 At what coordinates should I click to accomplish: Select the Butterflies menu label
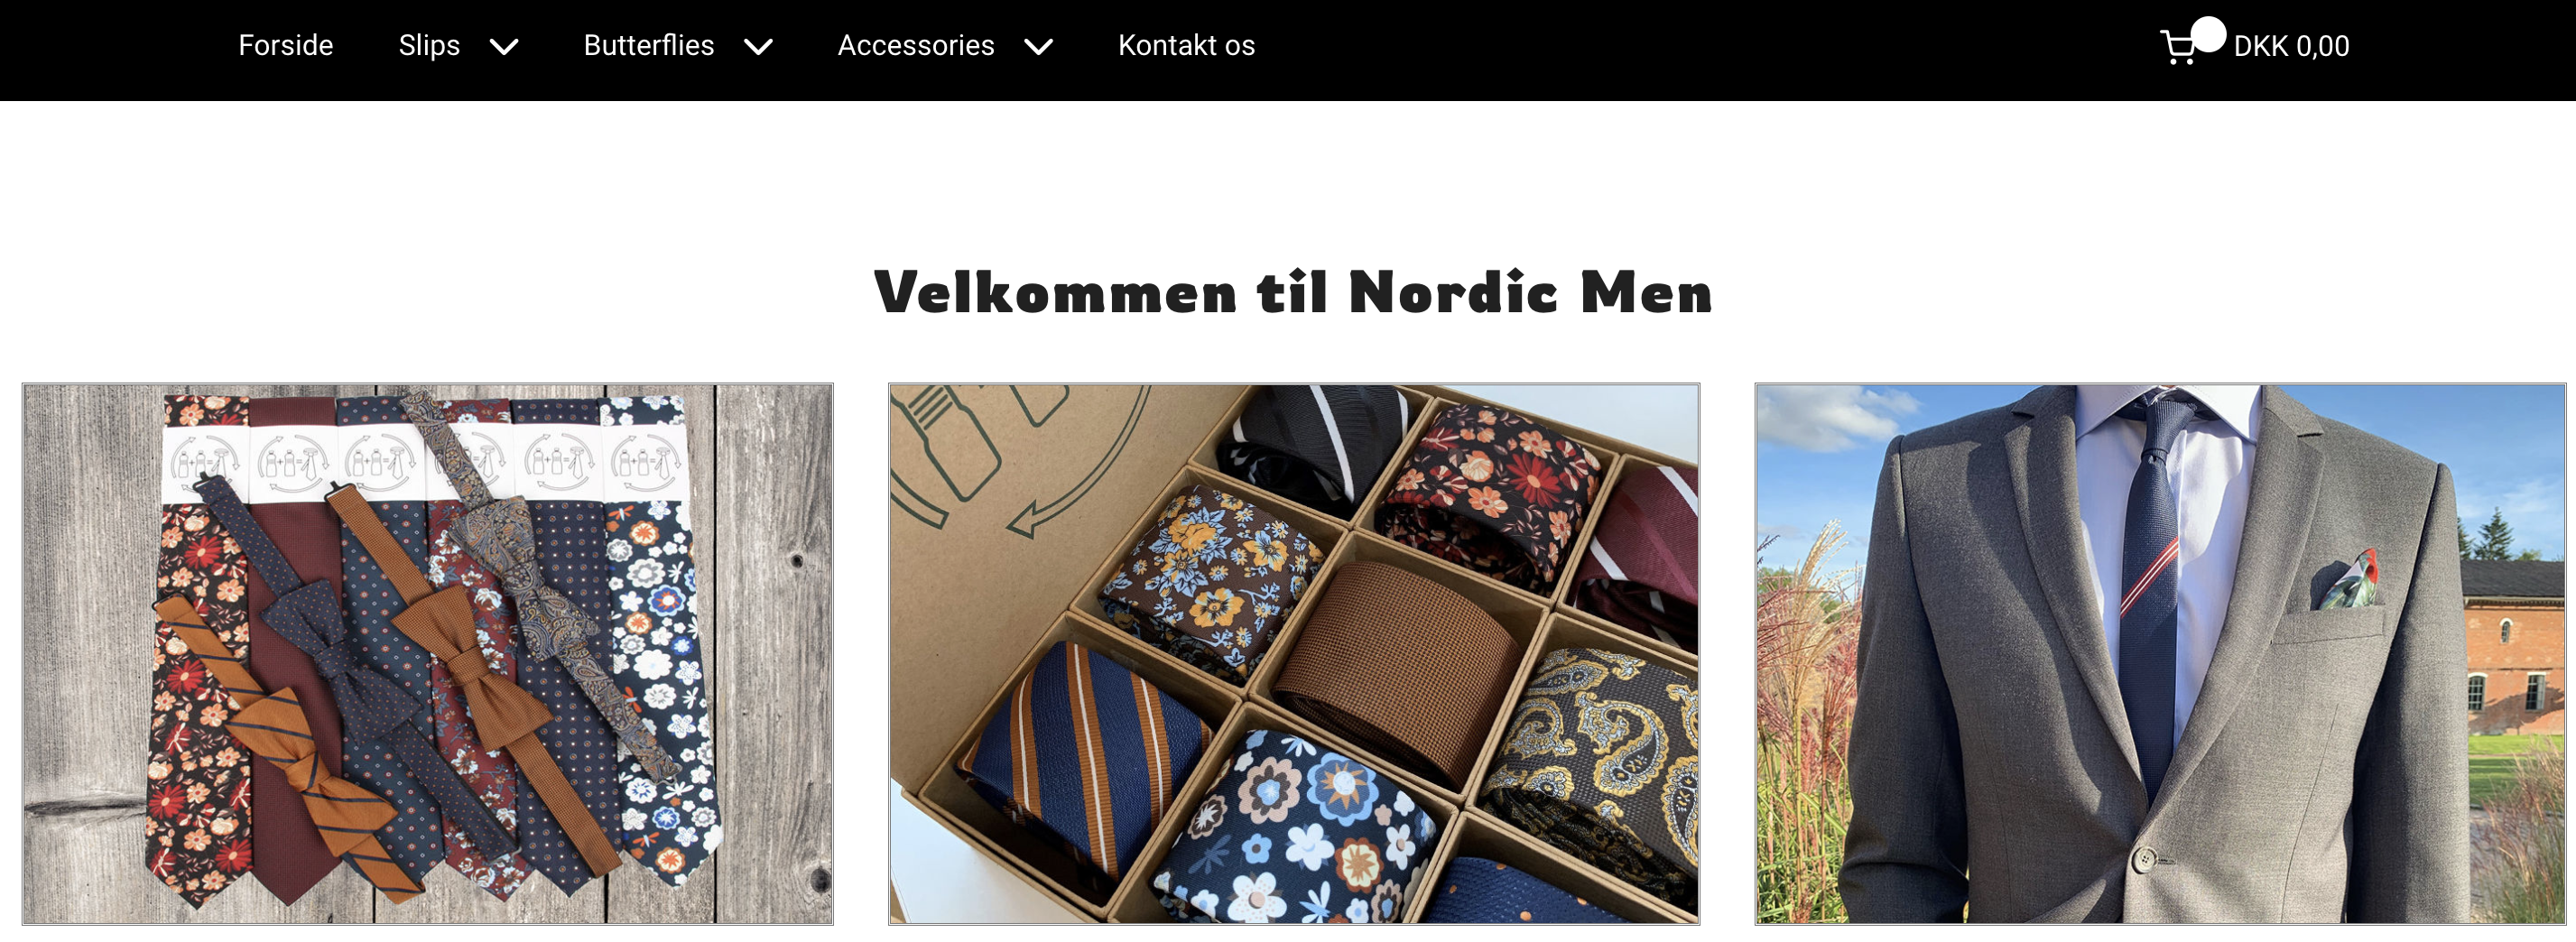click(x=649, y=46)
